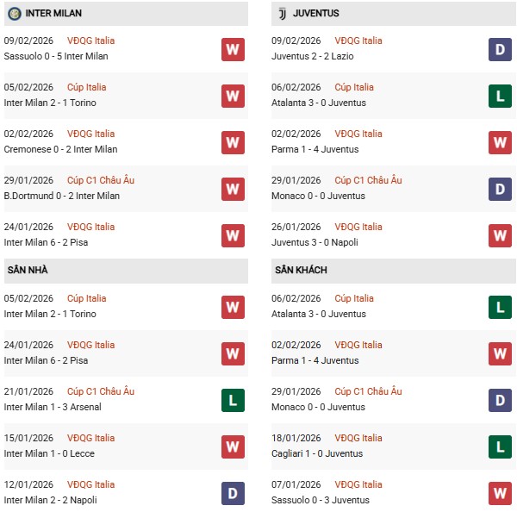Click L badge for Inter Milan 1-3 Arsenal
Viewport: 517px width, 512px height.
[x=233, y=400]
